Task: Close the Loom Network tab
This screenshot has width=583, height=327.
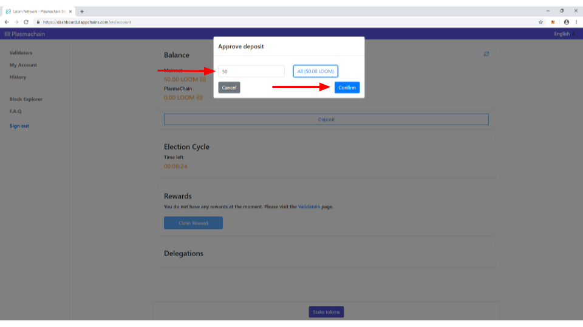Action: coord(70,12)
